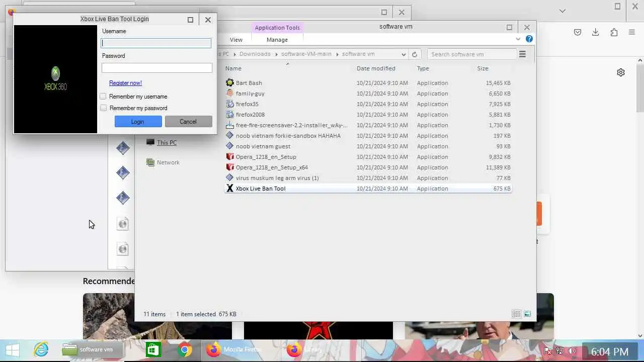Click the Cancel button
The height and width of the screenshot is (362, 644).
188,122
